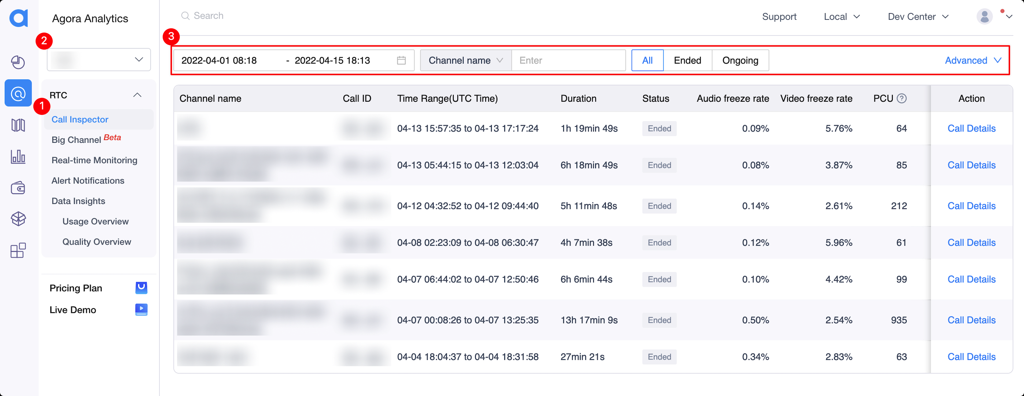The width and height of the screenshot is (1024, 396).
Task: Open the bar chart usage sidebar icon
Action: (x=18, y=156)
